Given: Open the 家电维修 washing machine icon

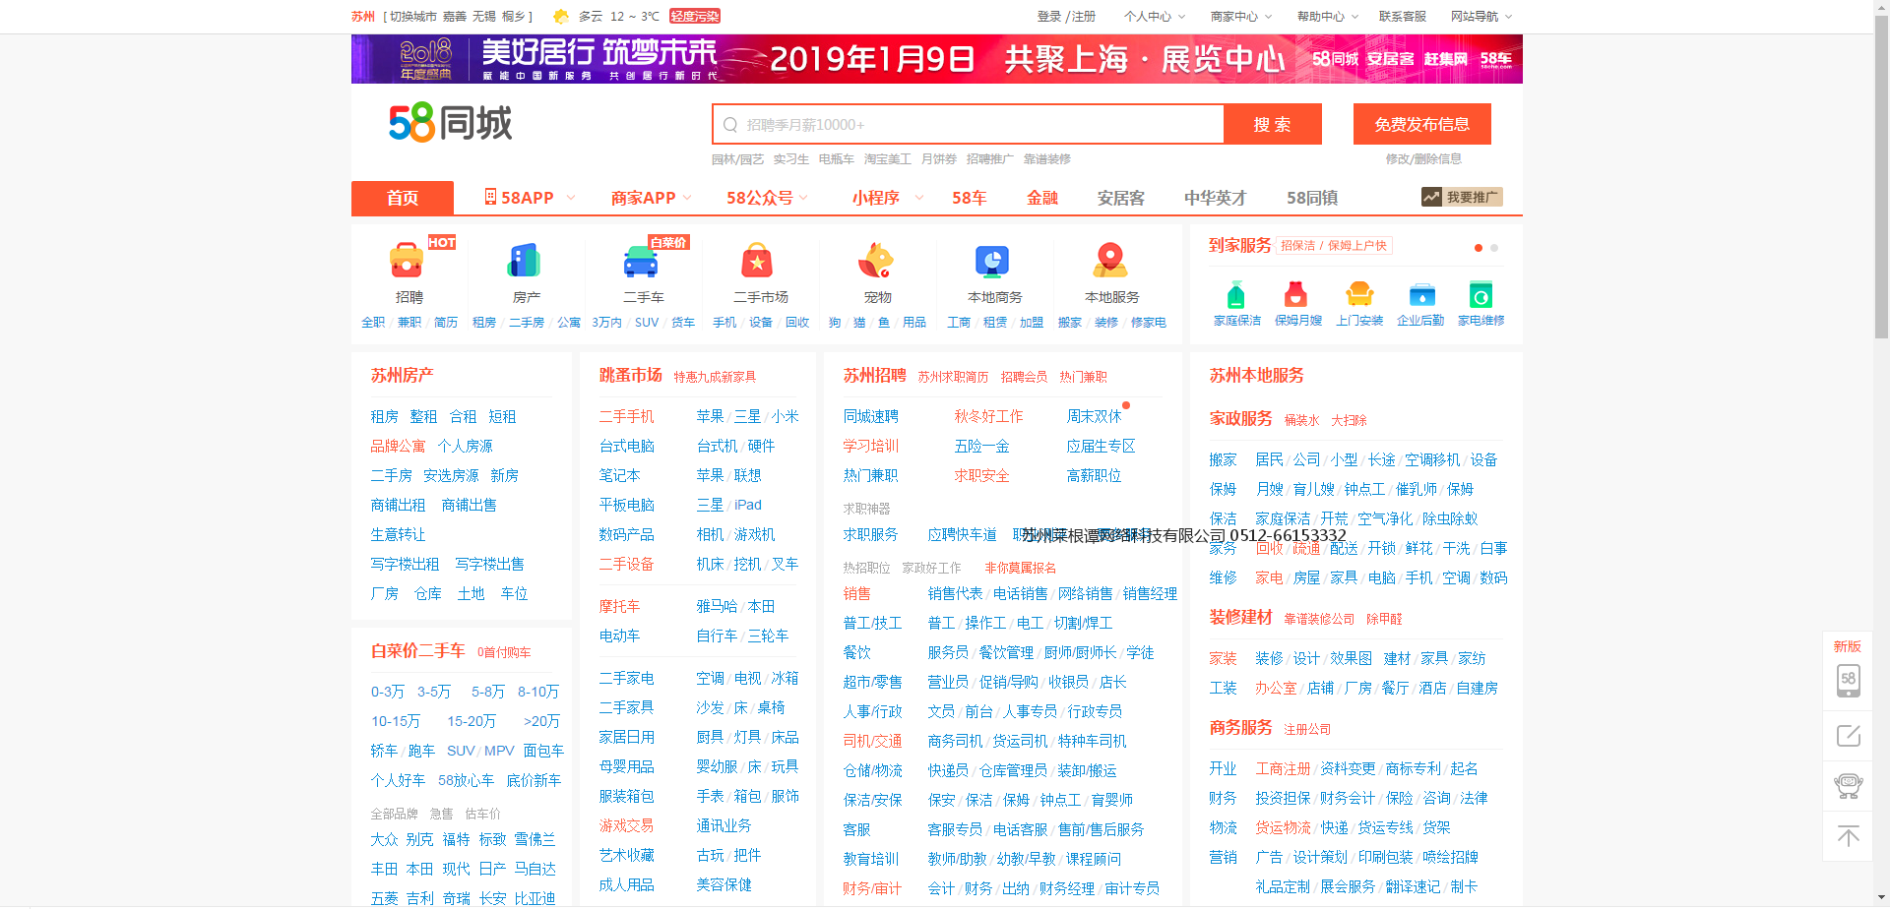Looking at the screenshot, I should pyautogui.click(x=1480, y=294).
